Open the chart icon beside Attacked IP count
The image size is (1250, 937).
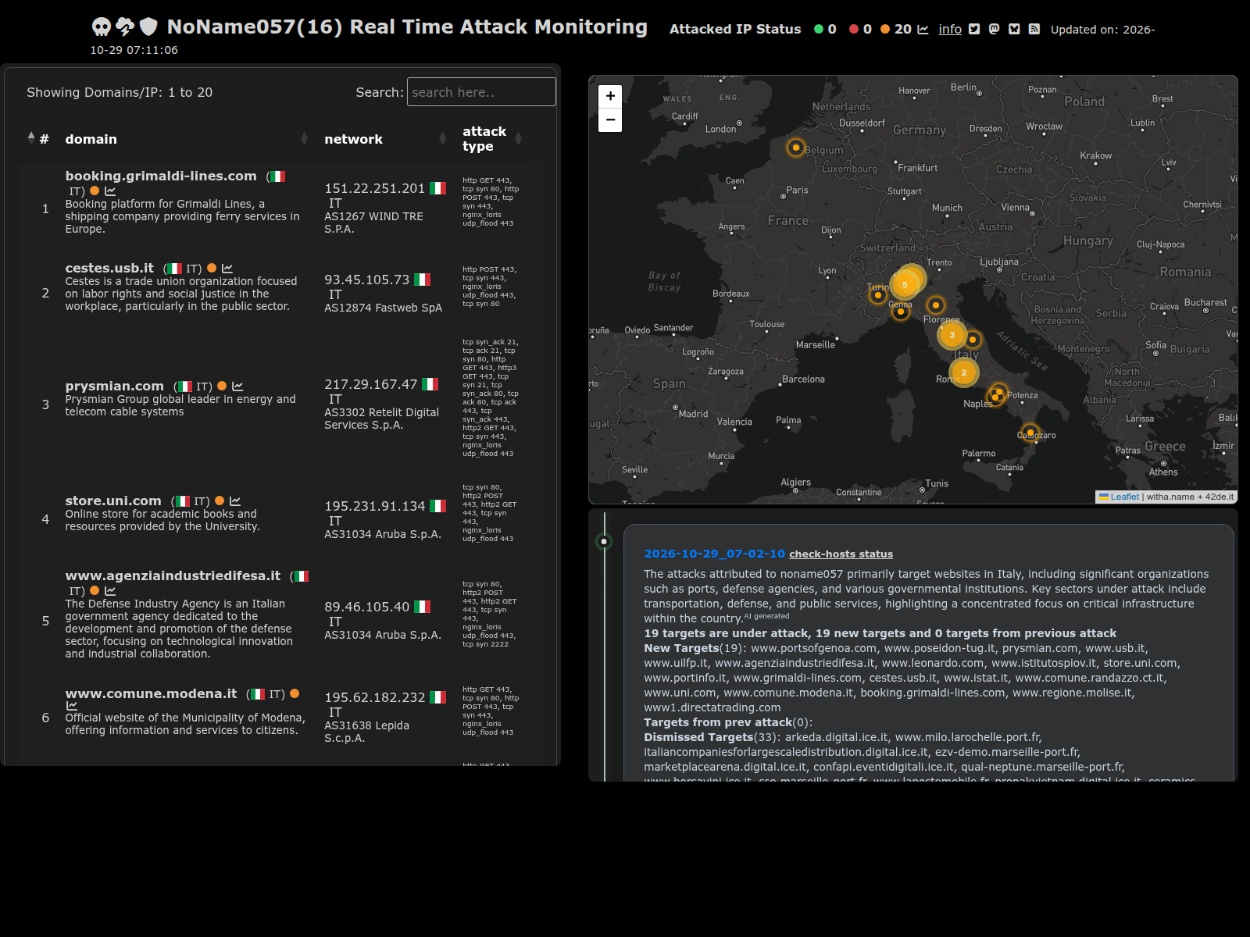923,30
